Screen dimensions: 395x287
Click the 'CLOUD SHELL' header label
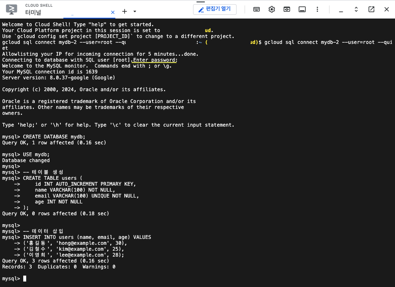(x=39, y=5)
